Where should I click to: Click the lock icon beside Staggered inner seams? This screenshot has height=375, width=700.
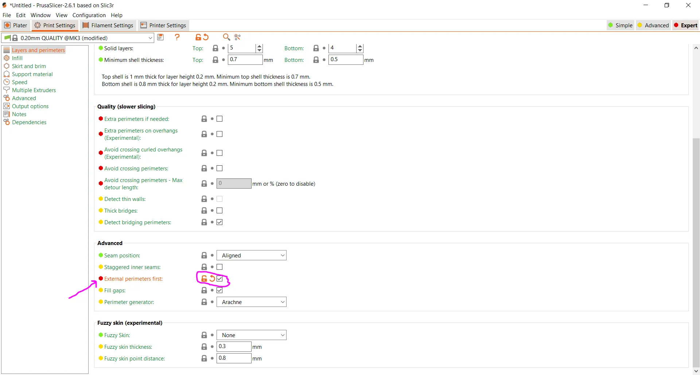click(204, 267)
